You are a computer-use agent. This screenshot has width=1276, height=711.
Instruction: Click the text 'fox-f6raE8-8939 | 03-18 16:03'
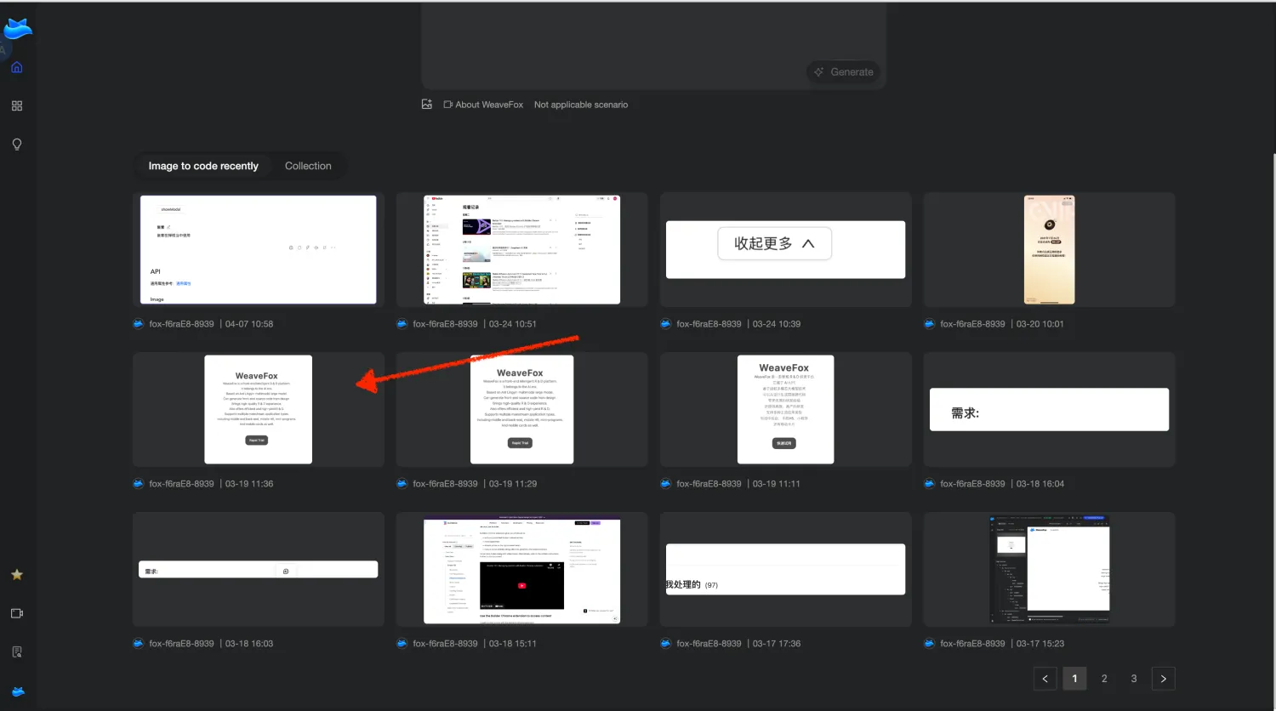211,644
